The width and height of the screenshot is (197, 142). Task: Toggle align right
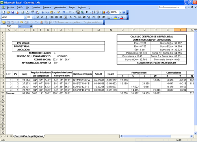pos(61,17)
